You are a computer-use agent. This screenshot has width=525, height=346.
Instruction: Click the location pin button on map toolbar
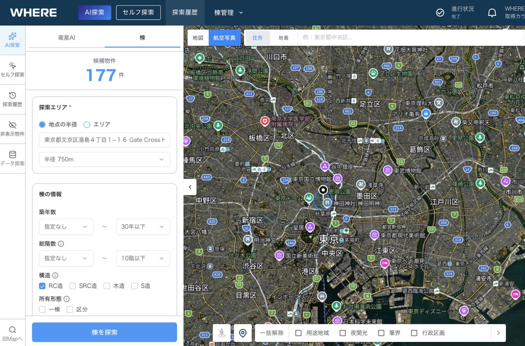point(243,333)
